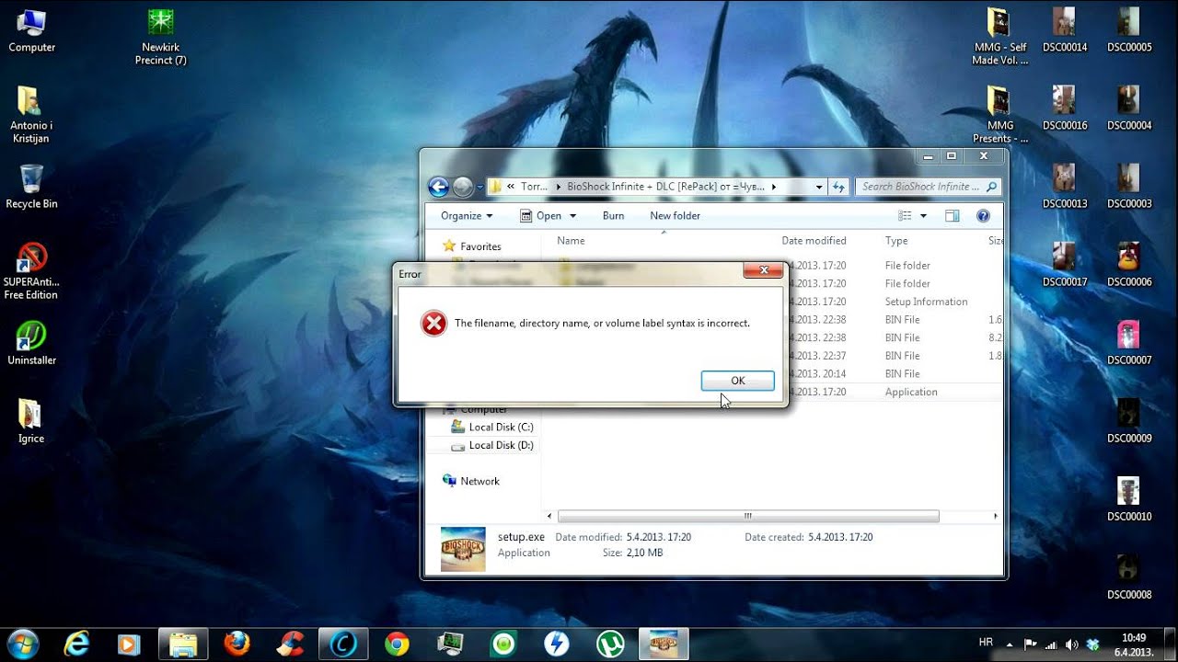Screen dimensions: 1178x662
Task: Click the HR language indicator in tray
Action: point(986,643)
